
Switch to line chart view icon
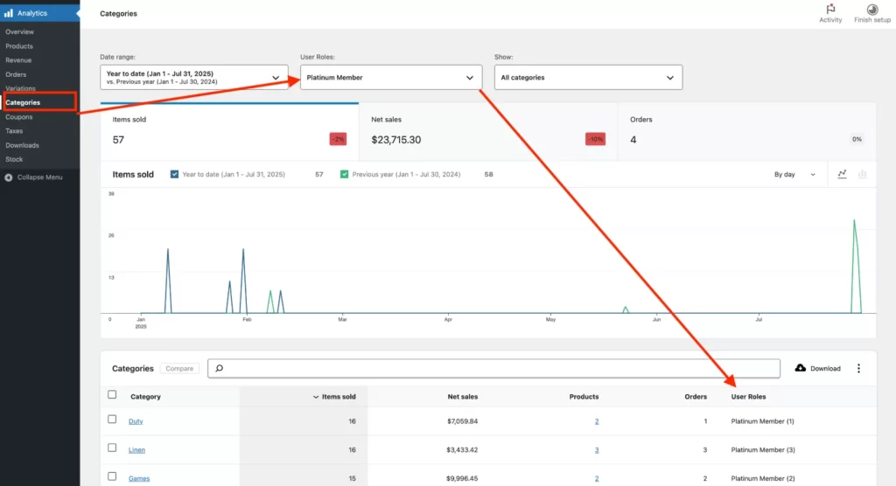click(x=842, y=175)
